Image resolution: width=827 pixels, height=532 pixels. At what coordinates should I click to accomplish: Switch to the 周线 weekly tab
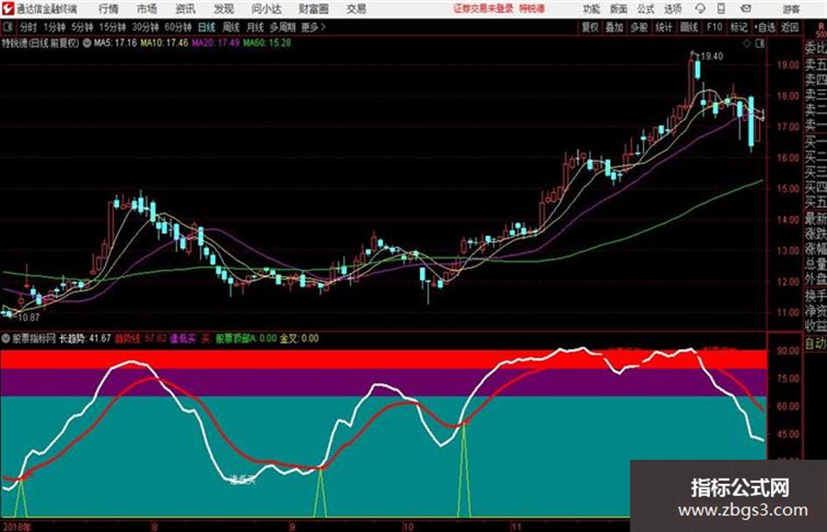click(x=231, y=27)
